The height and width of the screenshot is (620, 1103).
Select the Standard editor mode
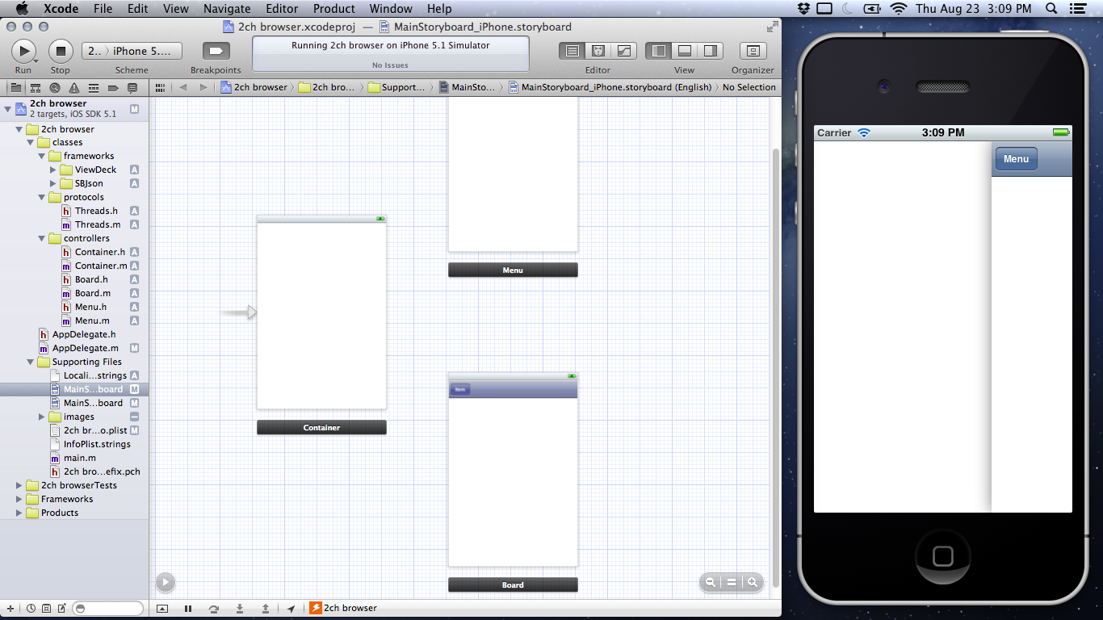[572, 51]
